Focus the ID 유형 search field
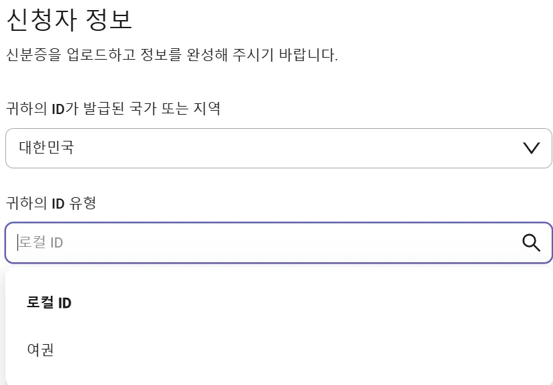Image resolution: width=553 pixels, height=385 pixels. coord(279,243)
